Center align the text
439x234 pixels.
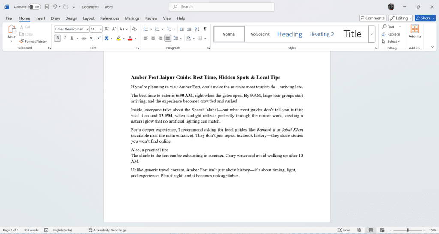tap(153, 38)
